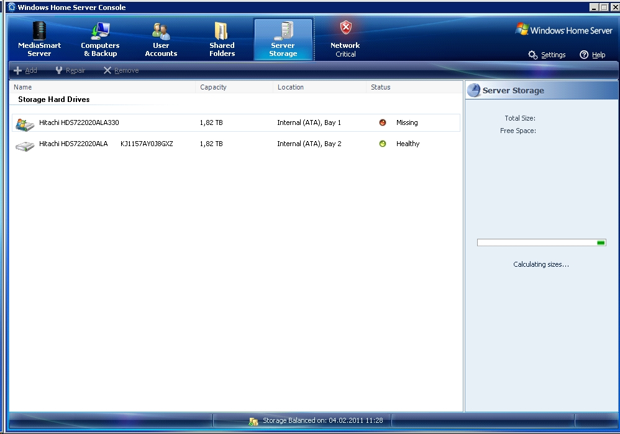This screenshot has width=620, height=434.
Task: Click the Server Storage pie chart icon
Action: [x=473, y=90]
